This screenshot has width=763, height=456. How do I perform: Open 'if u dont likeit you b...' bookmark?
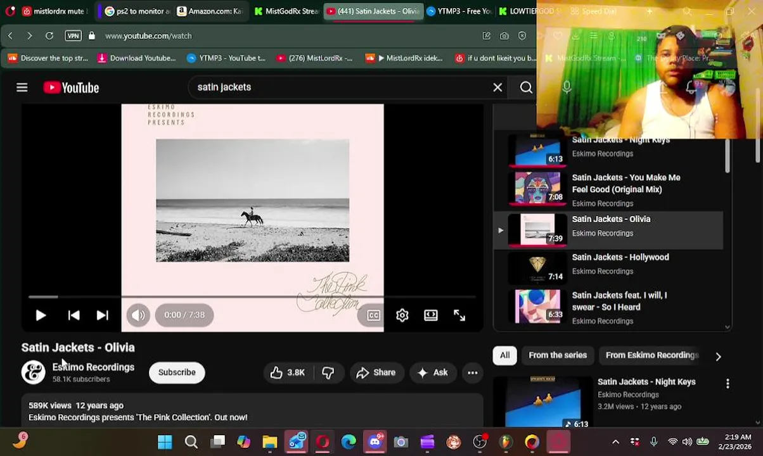496,58
